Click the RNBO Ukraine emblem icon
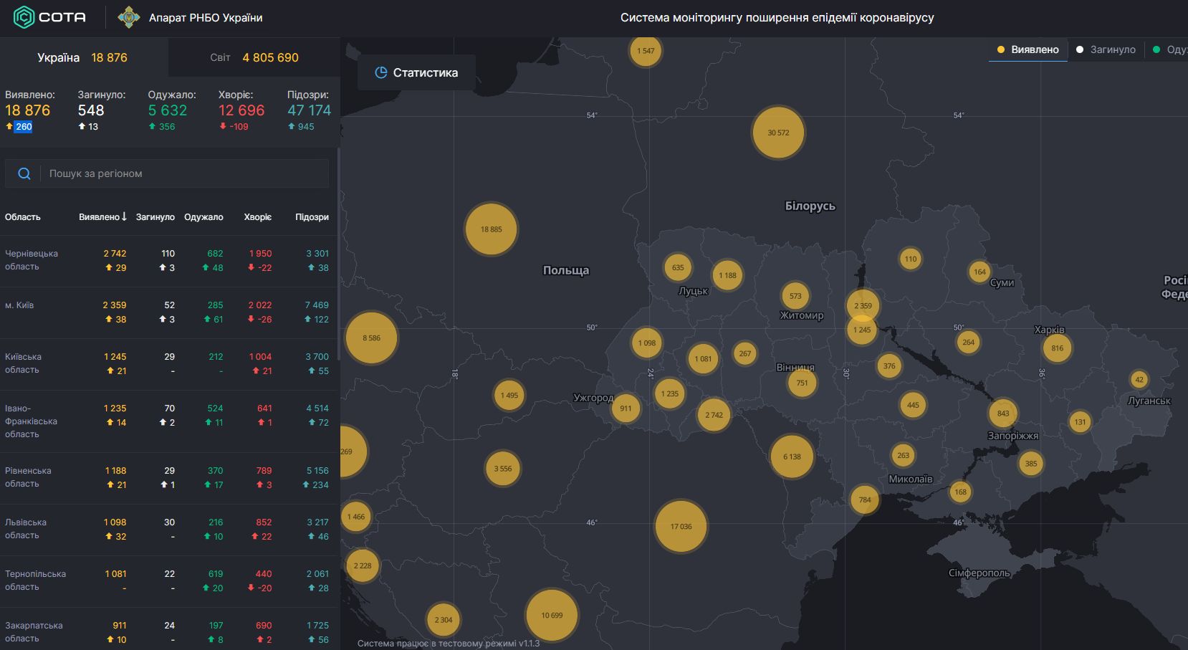Viewport: 1188px width, 650px height. coord(129,17)
